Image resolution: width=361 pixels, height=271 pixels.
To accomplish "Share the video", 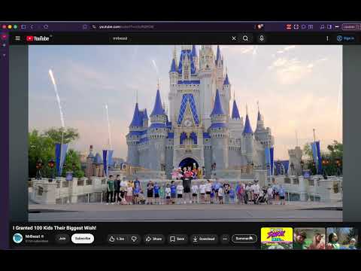I will point(153,239).
